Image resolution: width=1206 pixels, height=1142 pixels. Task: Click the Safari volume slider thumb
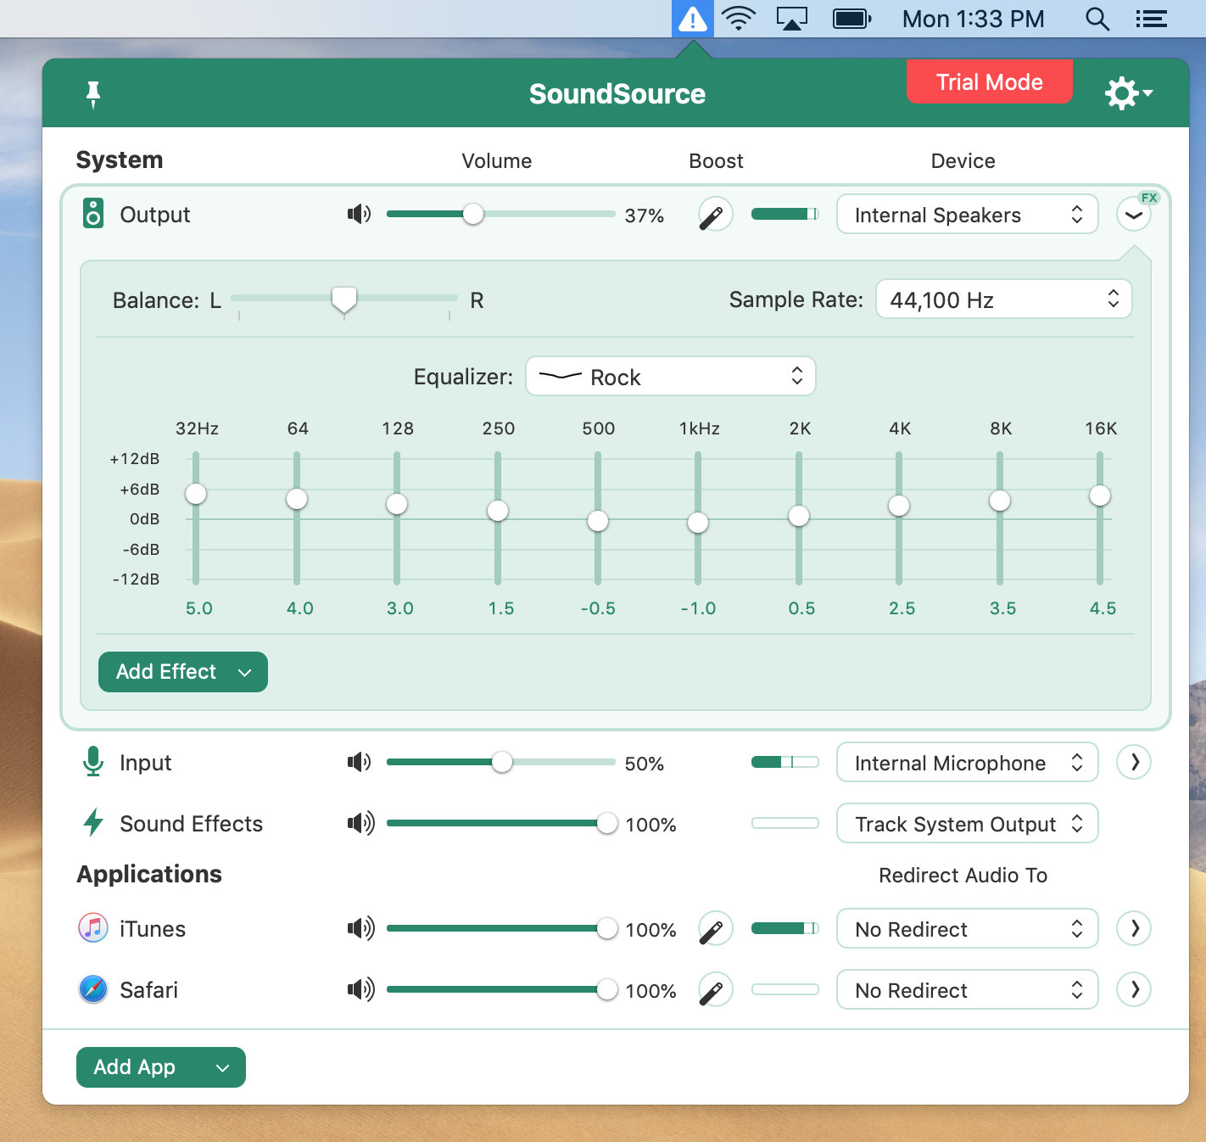tap(607, 989)
